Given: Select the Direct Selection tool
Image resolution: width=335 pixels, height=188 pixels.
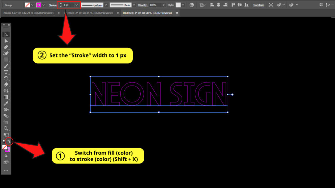Looking at the screenshot, I should pos(6,41).
